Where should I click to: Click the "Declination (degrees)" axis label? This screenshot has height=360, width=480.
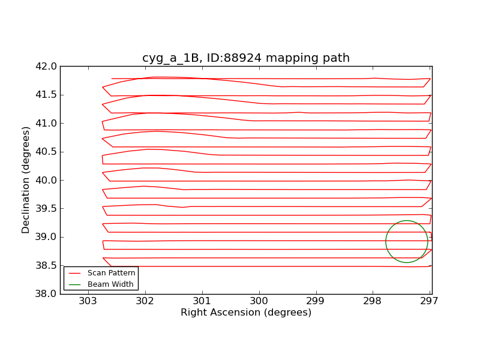pos(26,181)
